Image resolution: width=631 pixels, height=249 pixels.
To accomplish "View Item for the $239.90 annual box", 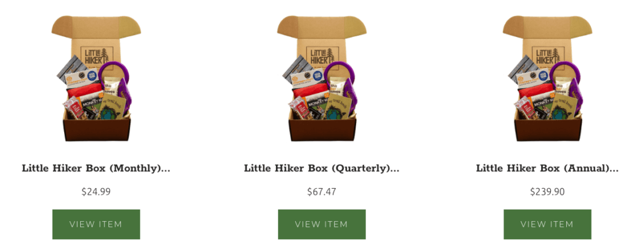I will [547, 224].
